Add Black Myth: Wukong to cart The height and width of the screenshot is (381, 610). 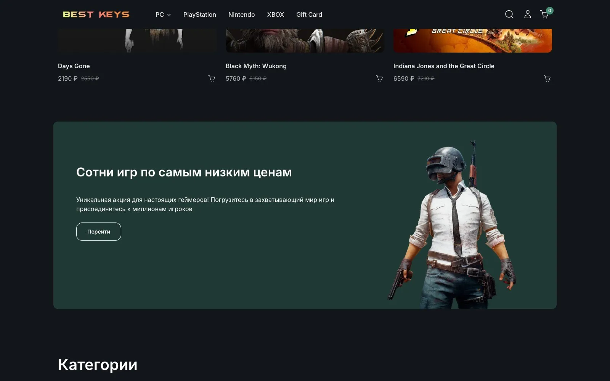pyautogui.click(x=379, y=78)
